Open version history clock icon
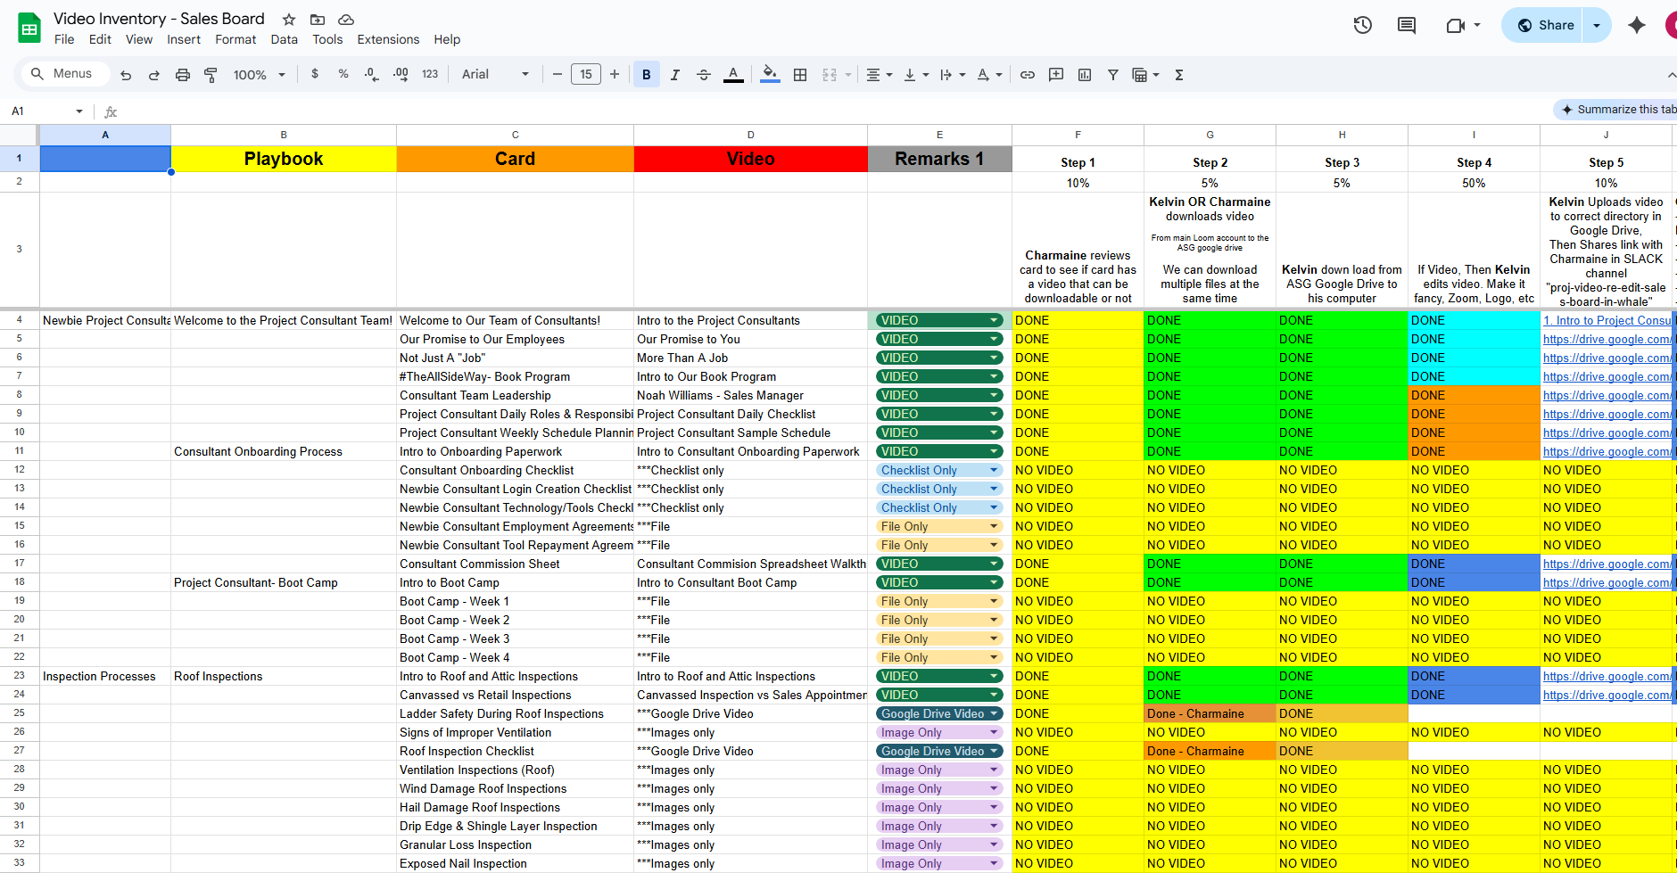This screenshot has width=1677, height=873. coord(1362,25)
